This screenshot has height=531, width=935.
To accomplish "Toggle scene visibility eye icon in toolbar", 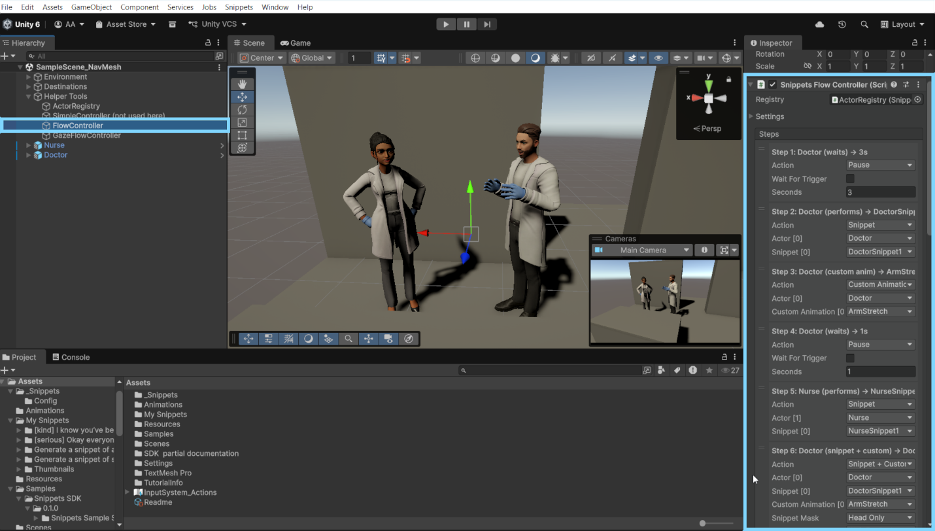I will click(658, 58).
